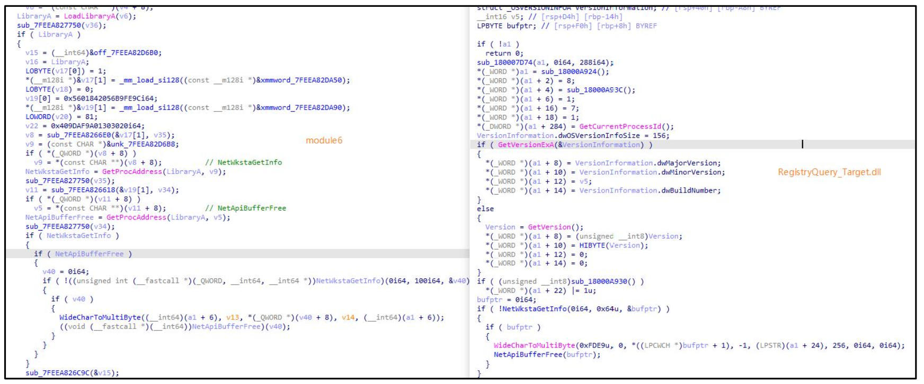924x384 pixels.
Task: Click the VersionInformation.dwBuildNumber assignment
Action: [603, 190]
